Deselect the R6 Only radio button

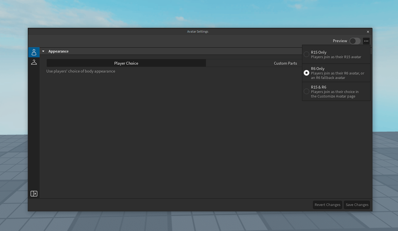306,73
